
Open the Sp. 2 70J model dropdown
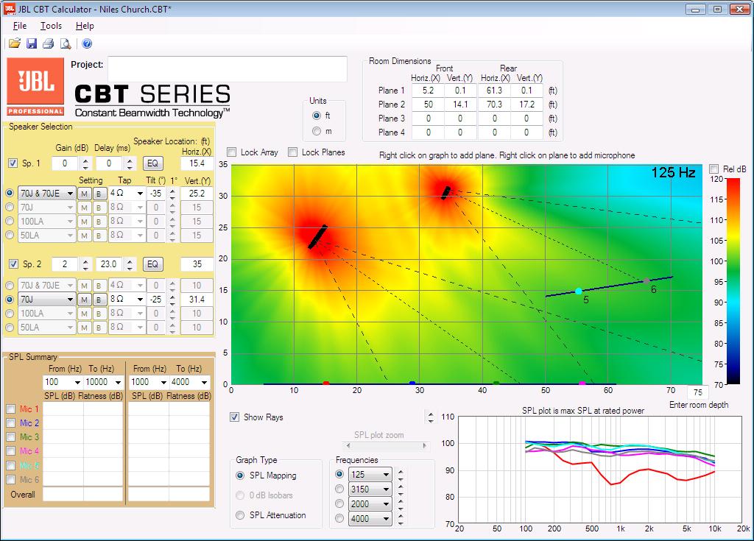coord(46,299)
